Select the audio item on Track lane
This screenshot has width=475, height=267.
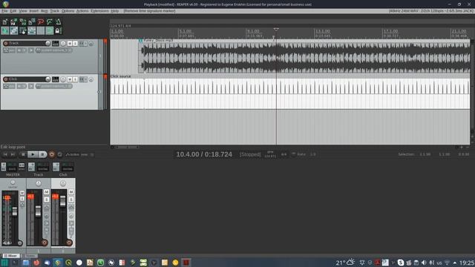click(304, 56)
